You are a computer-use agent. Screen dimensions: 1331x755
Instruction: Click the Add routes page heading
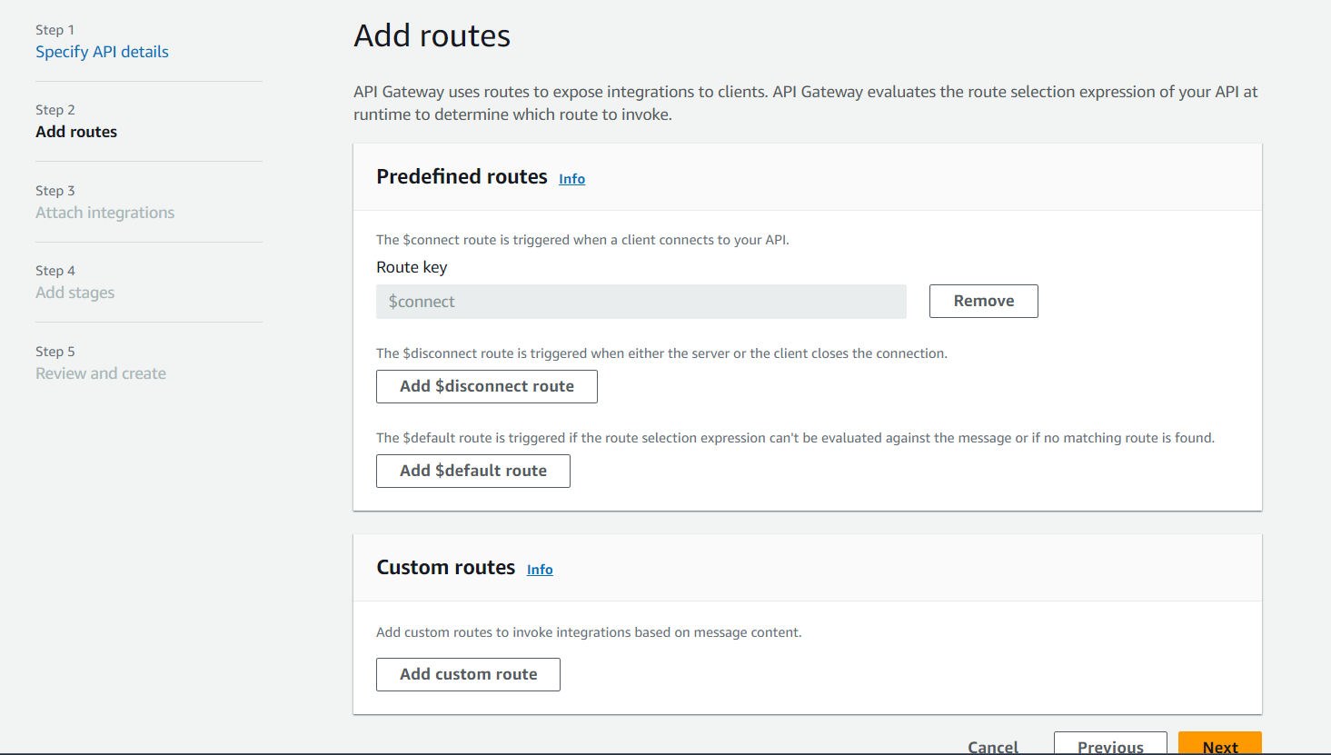(x=432, y=36)
